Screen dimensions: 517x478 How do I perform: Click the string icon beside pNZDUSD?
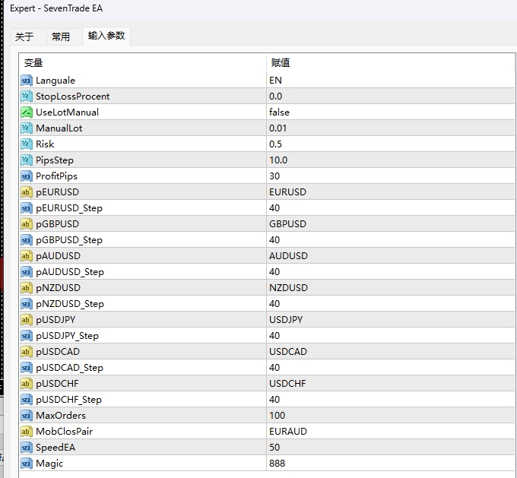[27, 288]
